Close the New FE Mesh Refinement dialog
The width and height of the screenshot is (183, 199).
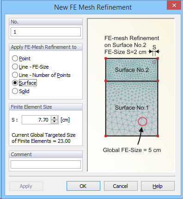point(174,6)
